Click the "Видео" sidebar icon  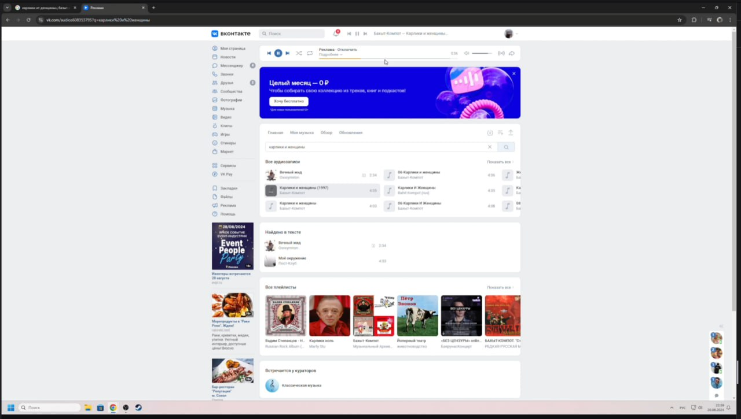point(215,117)
